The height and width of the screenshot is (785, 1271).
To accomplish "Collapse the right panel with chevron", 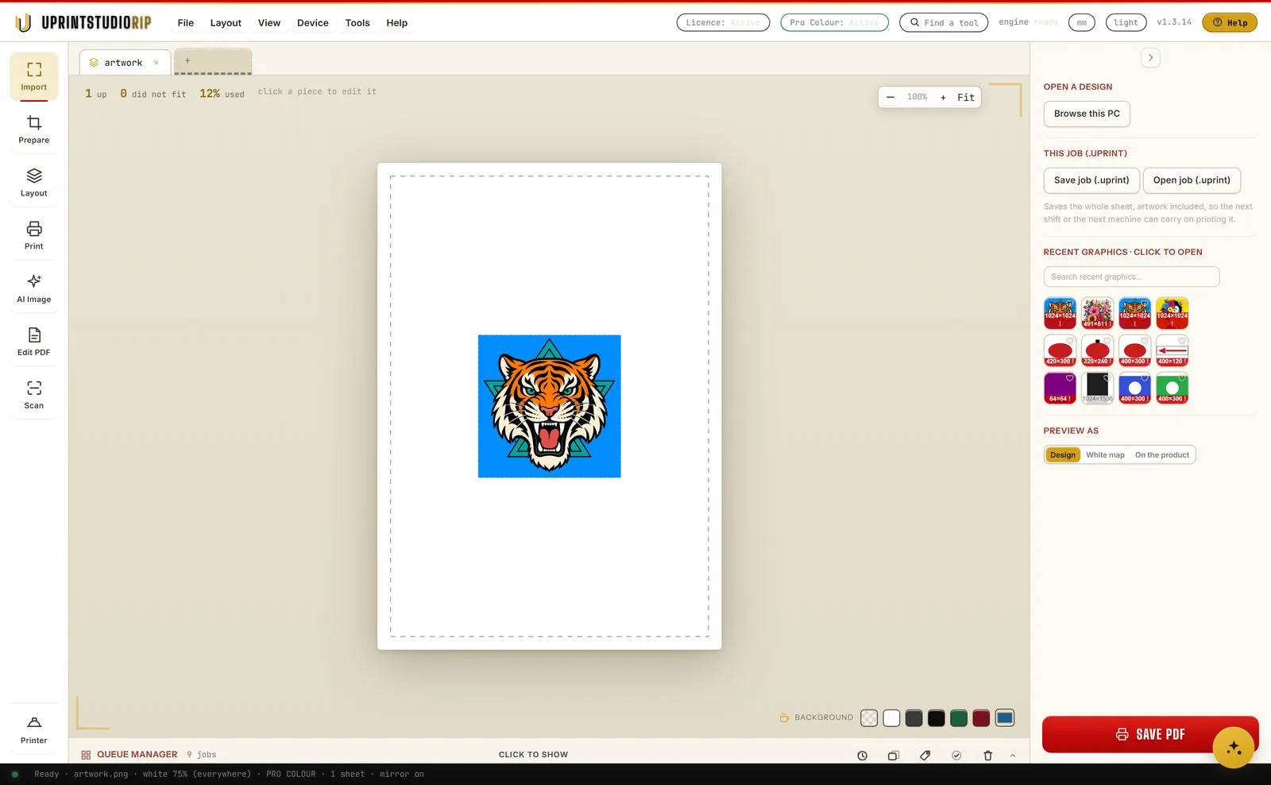I will coord(1150,57).
